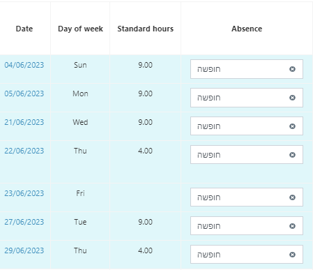This screenshot has height=270, width=313.
Task: Open the 22/06/2023 date link
Action: (24, 151)
